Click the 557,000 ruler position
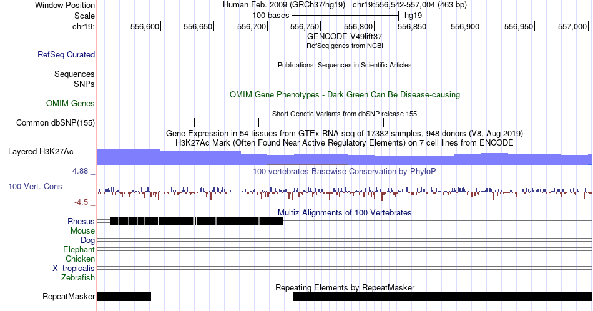Image resolution: width=593 pixels, height=311 pixels. (x=572, y=26)
